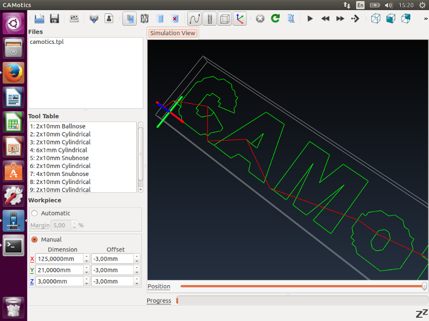The width and height of the screenshot is (429, 321).
Task: Select tool 3: 2x10mm Cylindrical
Action: click(60, 142)
